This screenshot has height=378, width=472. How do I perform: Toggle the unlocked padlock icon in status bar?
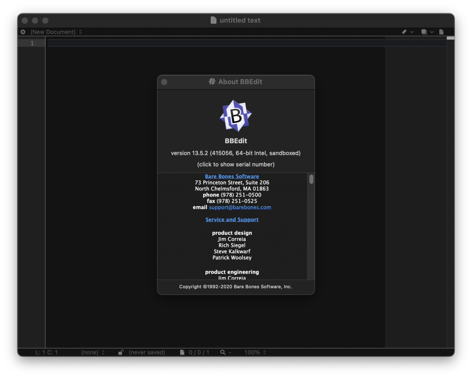click(121, 352)
